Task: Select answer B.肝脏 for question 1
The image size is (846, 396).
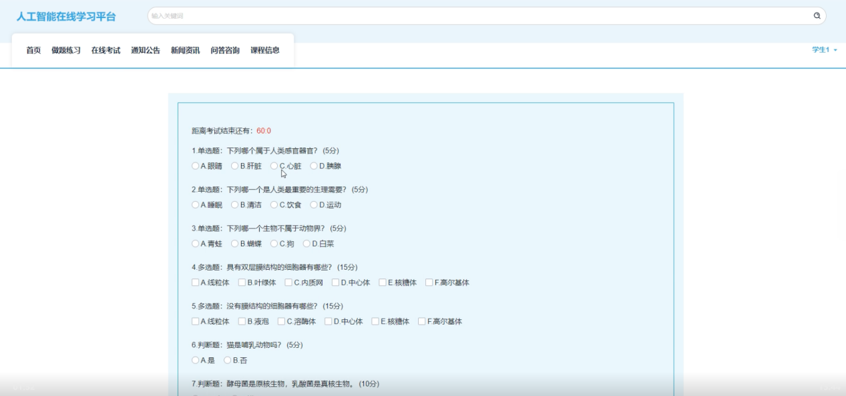Action: coord(235,166)
